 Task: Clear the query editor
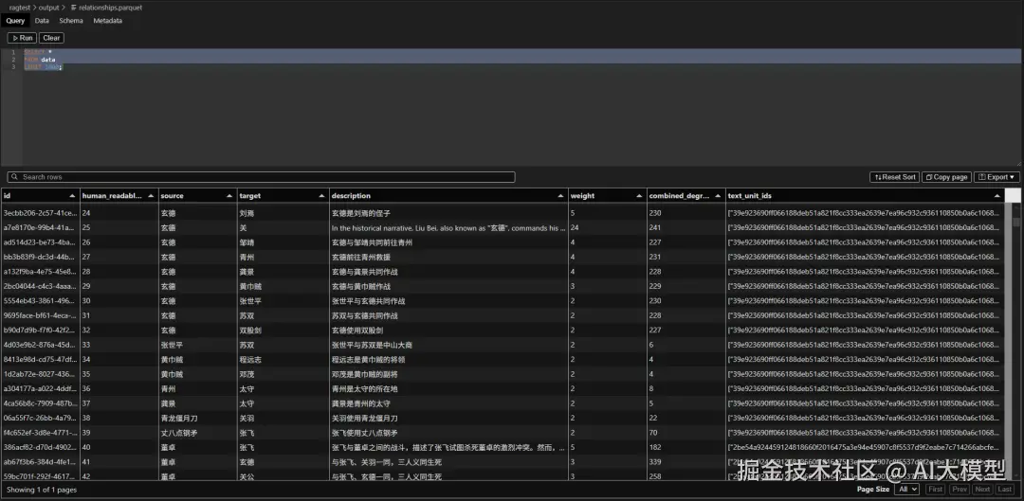51,38
